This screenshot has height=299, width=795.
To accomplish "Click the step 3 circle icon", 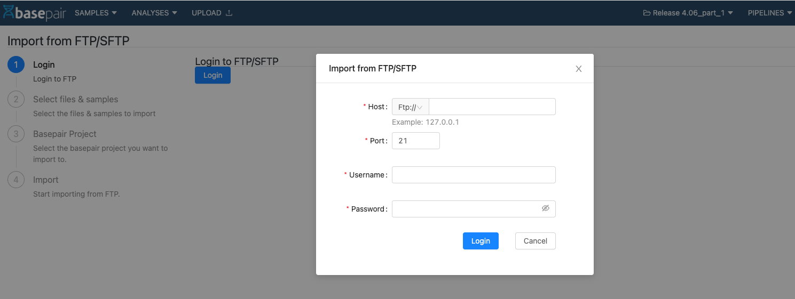I will pyautogui.click(x=16, y=134).
